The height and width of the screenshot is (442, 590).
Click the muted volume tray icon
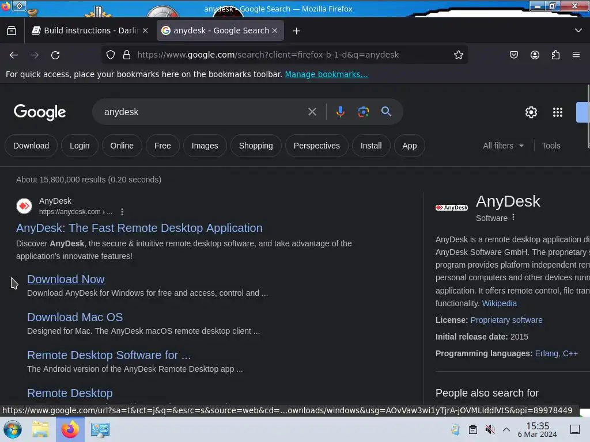click(490, 429)
